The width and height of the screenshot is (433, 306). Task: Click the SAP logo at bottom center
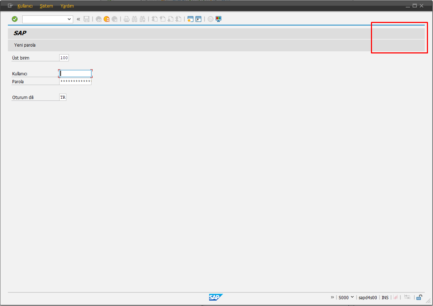(x=216, y=297)
